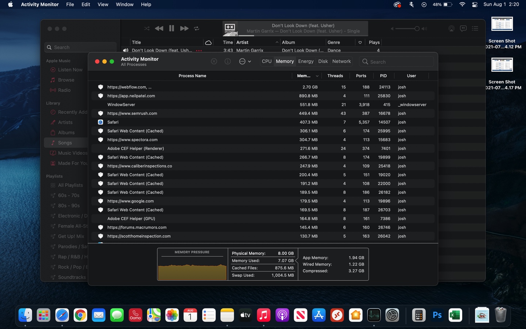Toggle shuffle in the Music window
Image resolution: width=526 pixels, height=329 pixels.
tap(147, 29)
